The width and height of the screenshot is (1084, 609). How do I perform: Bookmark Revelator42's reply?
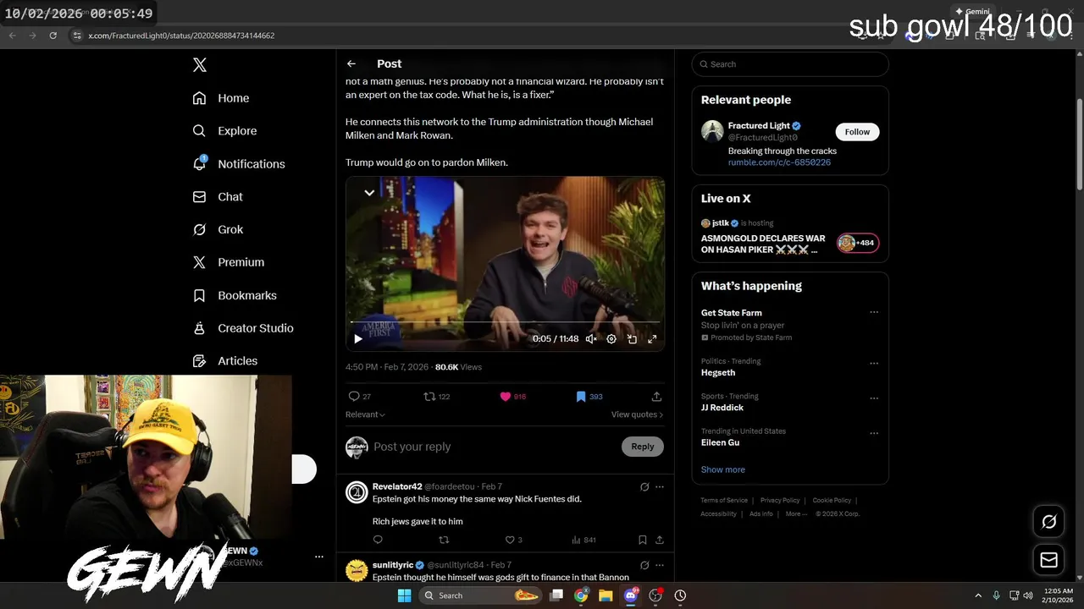(642, 540)
